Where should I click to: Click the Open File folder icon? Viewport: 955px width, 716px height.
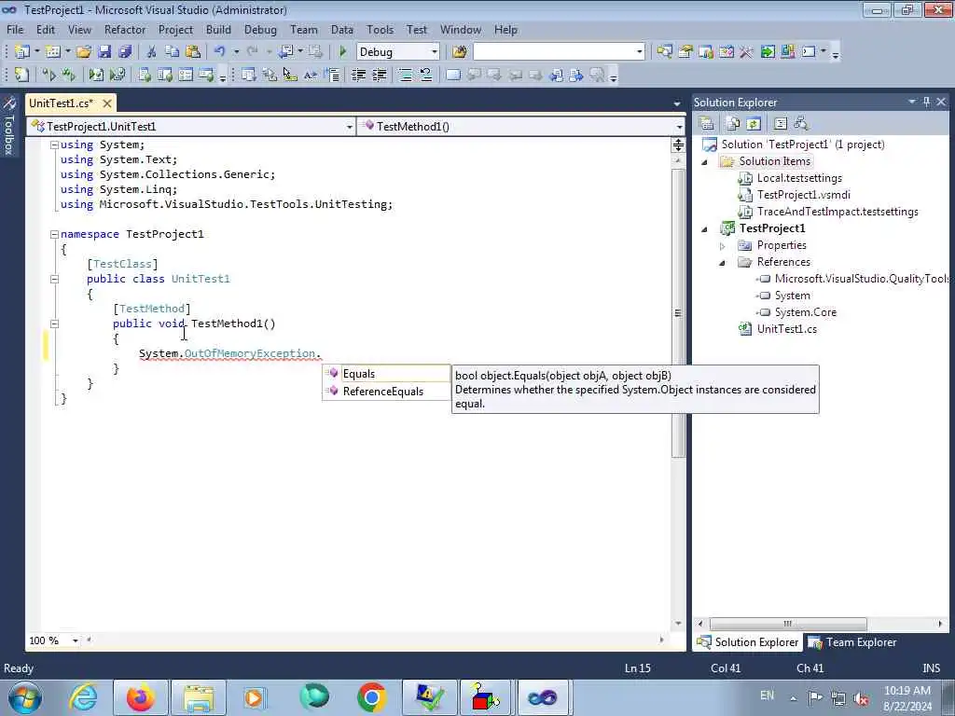coord(83,52)
